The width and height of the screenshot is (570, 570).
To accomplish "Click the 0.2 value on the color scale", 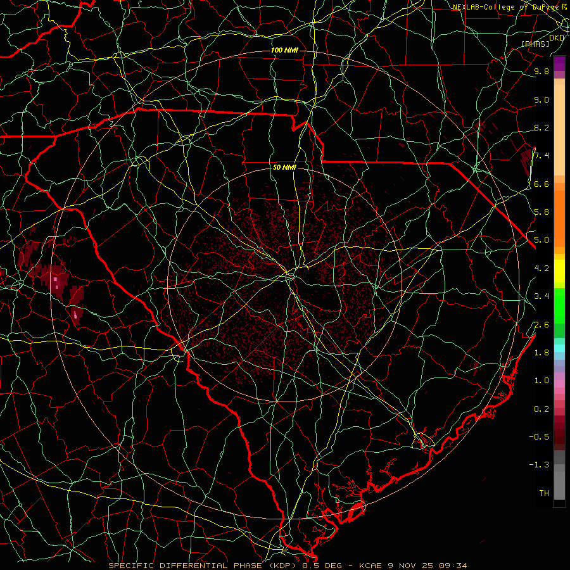I will coord(541,409).
